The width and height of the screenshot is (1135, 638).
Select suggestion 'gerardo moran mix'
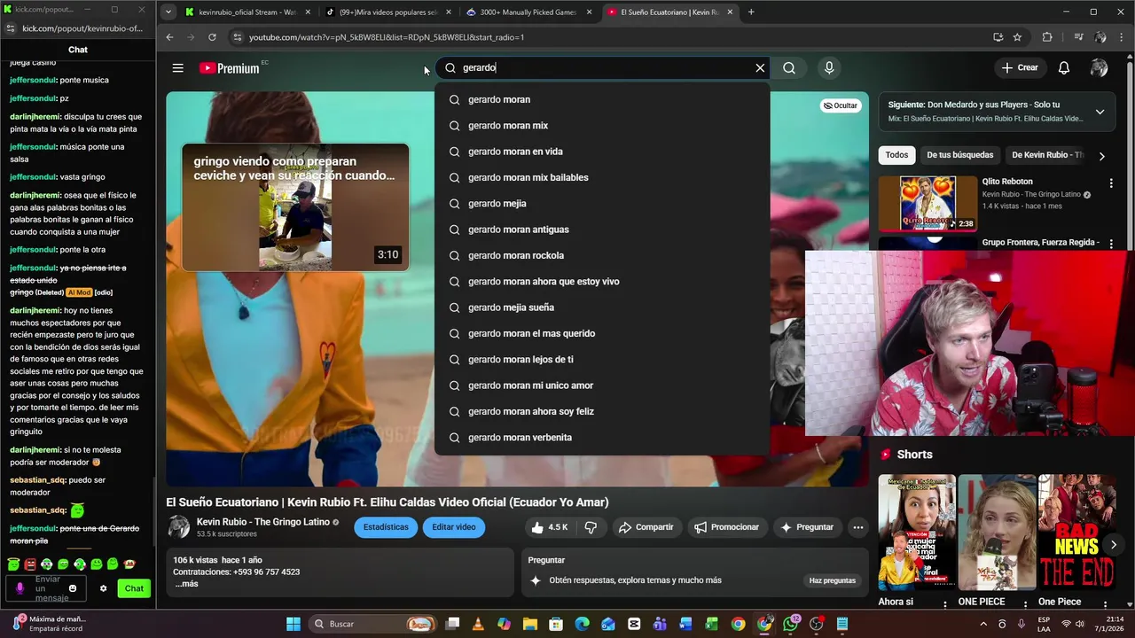click(602, 126)
